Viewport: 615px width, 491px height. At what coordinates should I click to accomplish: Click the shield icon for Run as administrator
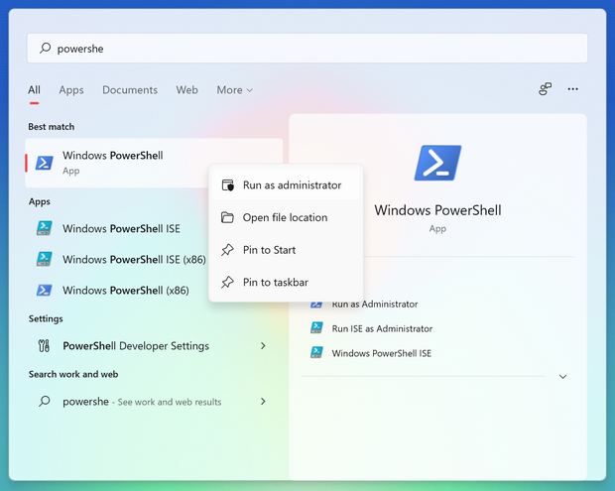click(228, 185)
